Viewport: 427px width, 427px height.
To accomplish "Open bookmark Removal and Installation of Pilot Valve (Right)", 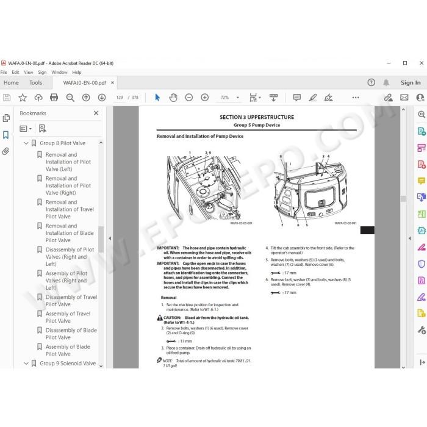I will tap(68, 185).
